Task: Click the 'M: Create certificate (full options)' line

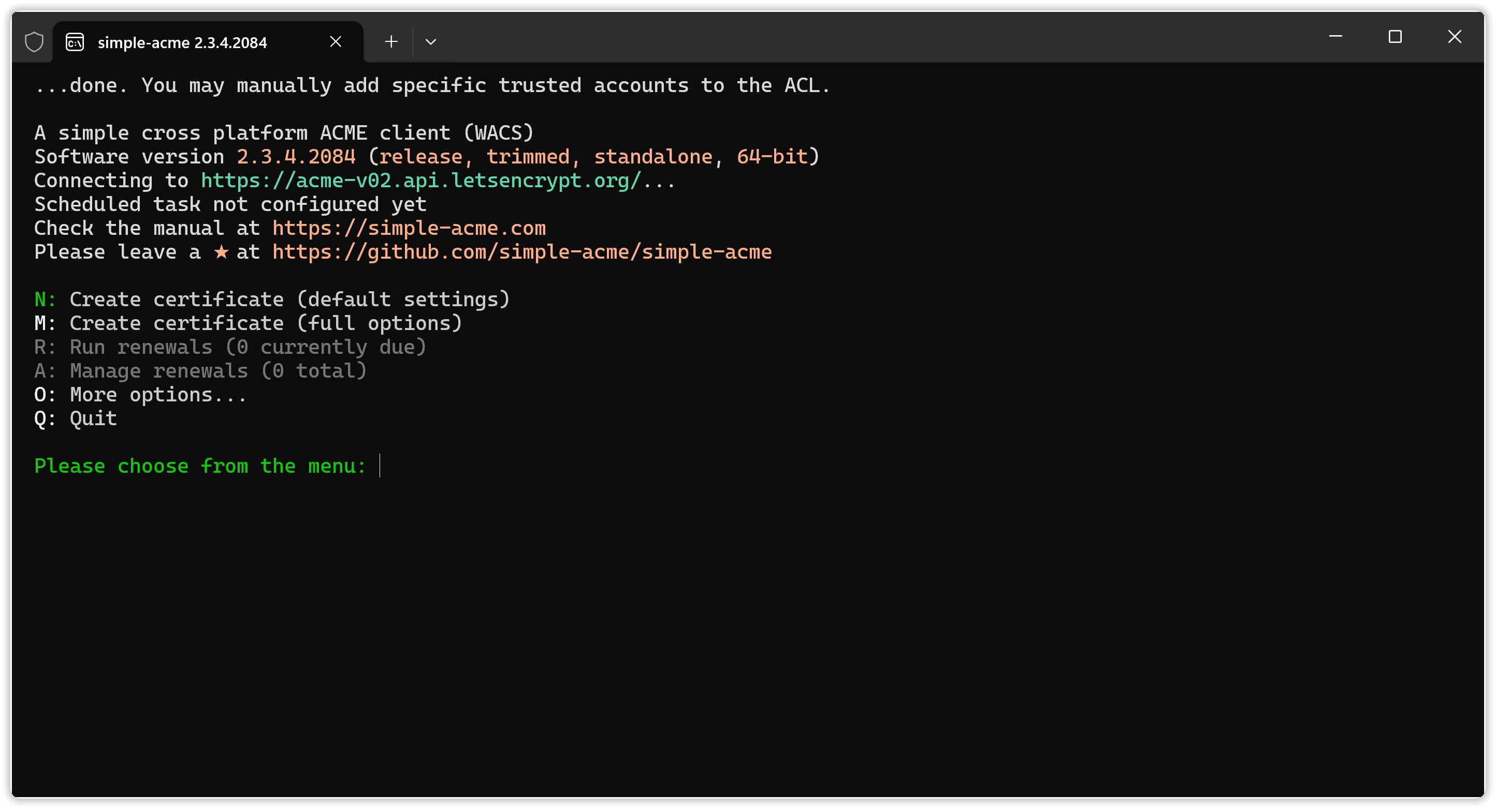Action: 248,324
